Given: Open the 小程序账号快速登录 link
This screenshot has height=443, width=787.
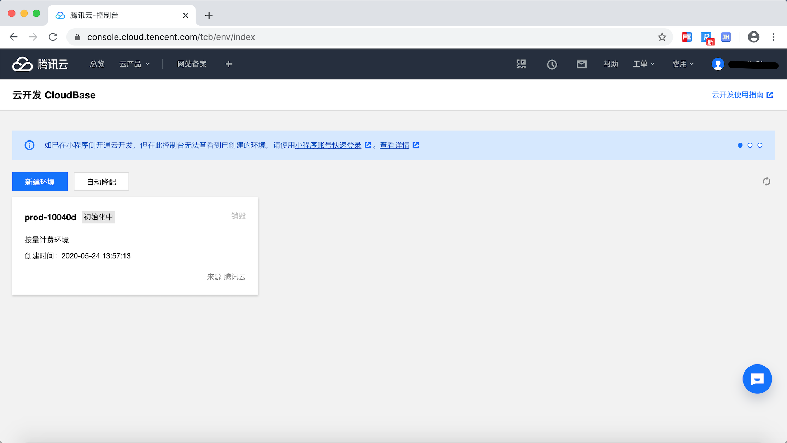Looking at the screenshot, I should click(328, 145).
